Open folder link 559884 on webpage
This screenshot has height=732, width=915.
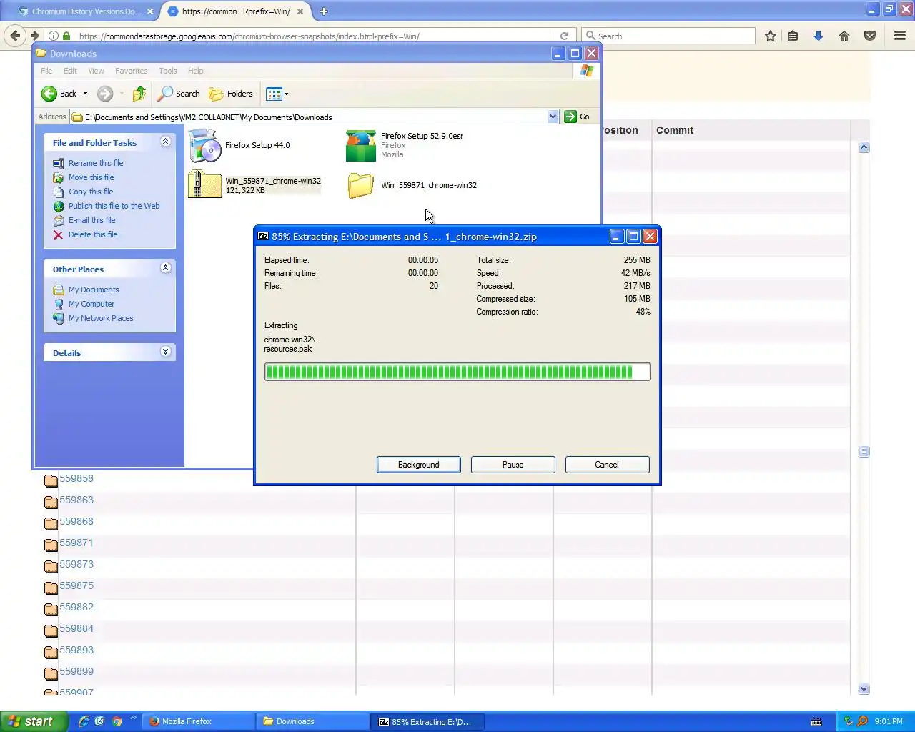76,629
